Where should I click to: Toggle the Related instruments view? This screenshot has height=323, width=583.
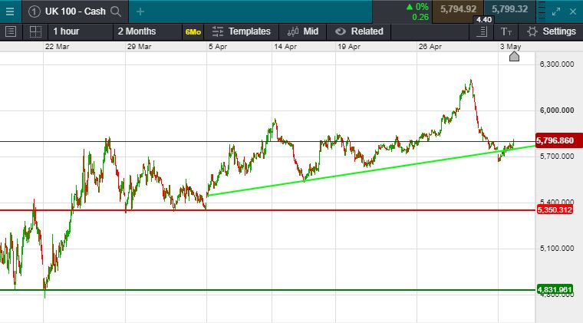point(360,31)
